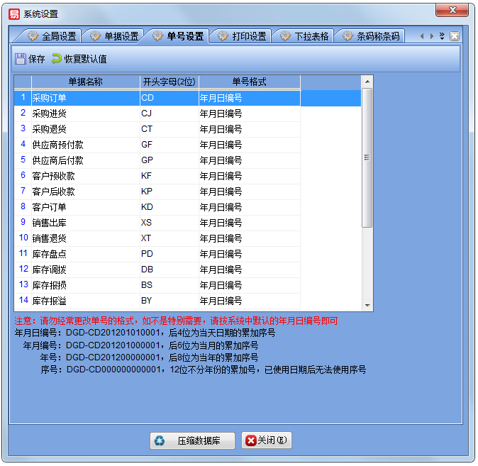Click the GP prefix cell

169,160
